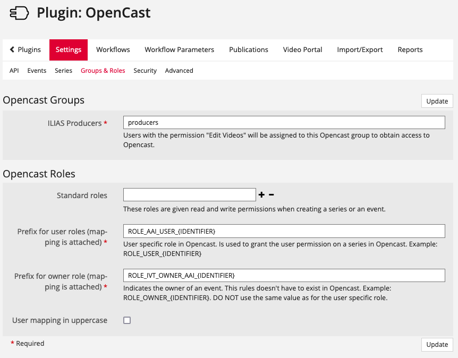458x358 pixels.
Task: Open the Series sub-tab
Action: click(63, 71)
